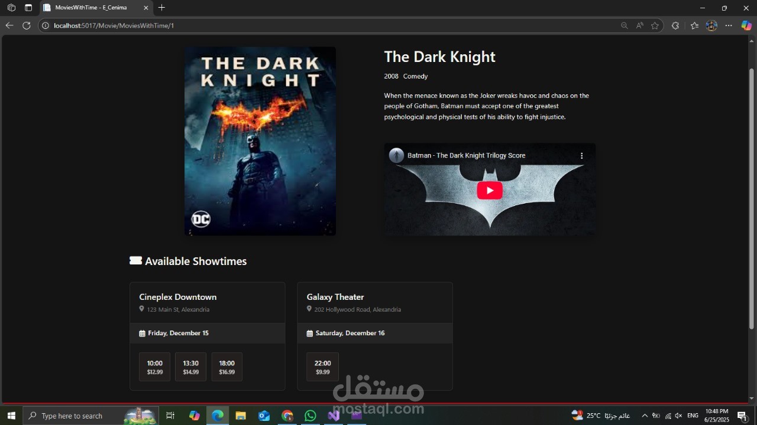Open the Windows Start menu
Image resolution: width=757 pixels, height=425 pixels.
11,416
